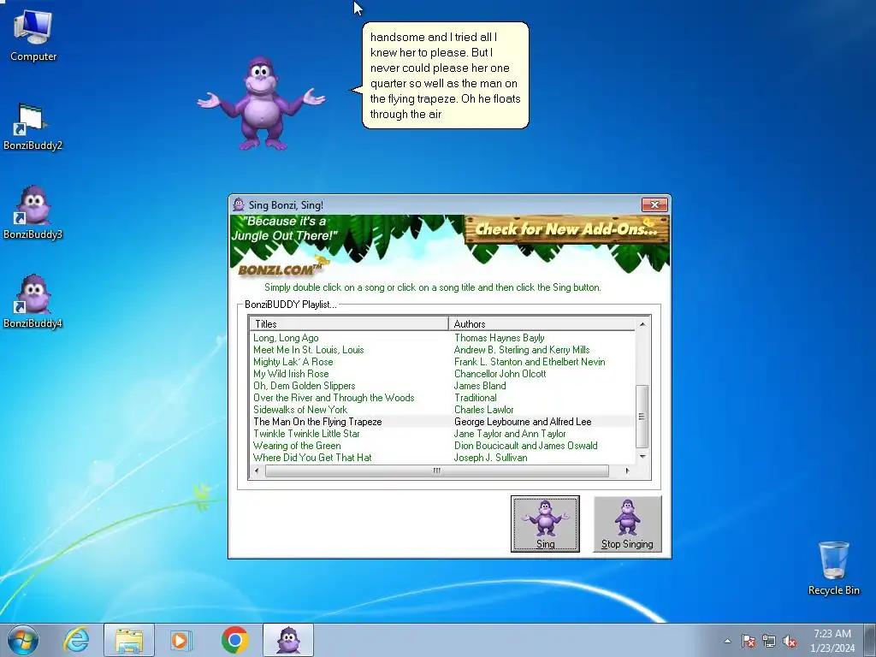Click the vertical scrollbar thumb
The image size is (876, 657).
[x=642, y=417]
